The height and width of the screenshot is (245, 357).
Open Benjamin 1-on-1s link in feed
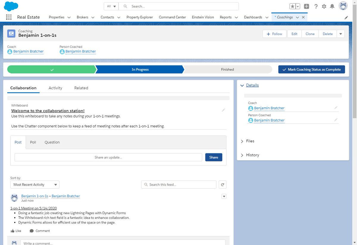[x=35, y=196]
